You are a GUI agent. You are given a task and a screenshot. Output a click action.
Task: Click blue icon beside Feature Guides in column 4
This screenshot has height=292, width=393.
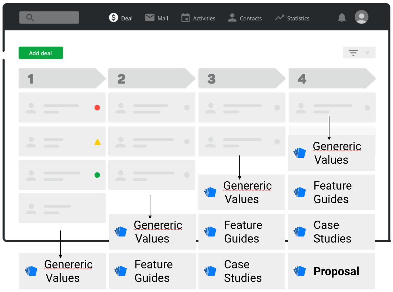(300, 192)
